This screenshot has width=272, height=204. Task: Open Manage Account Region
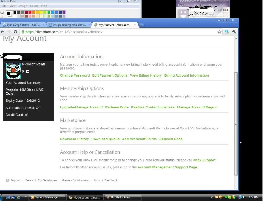[197, 107]
